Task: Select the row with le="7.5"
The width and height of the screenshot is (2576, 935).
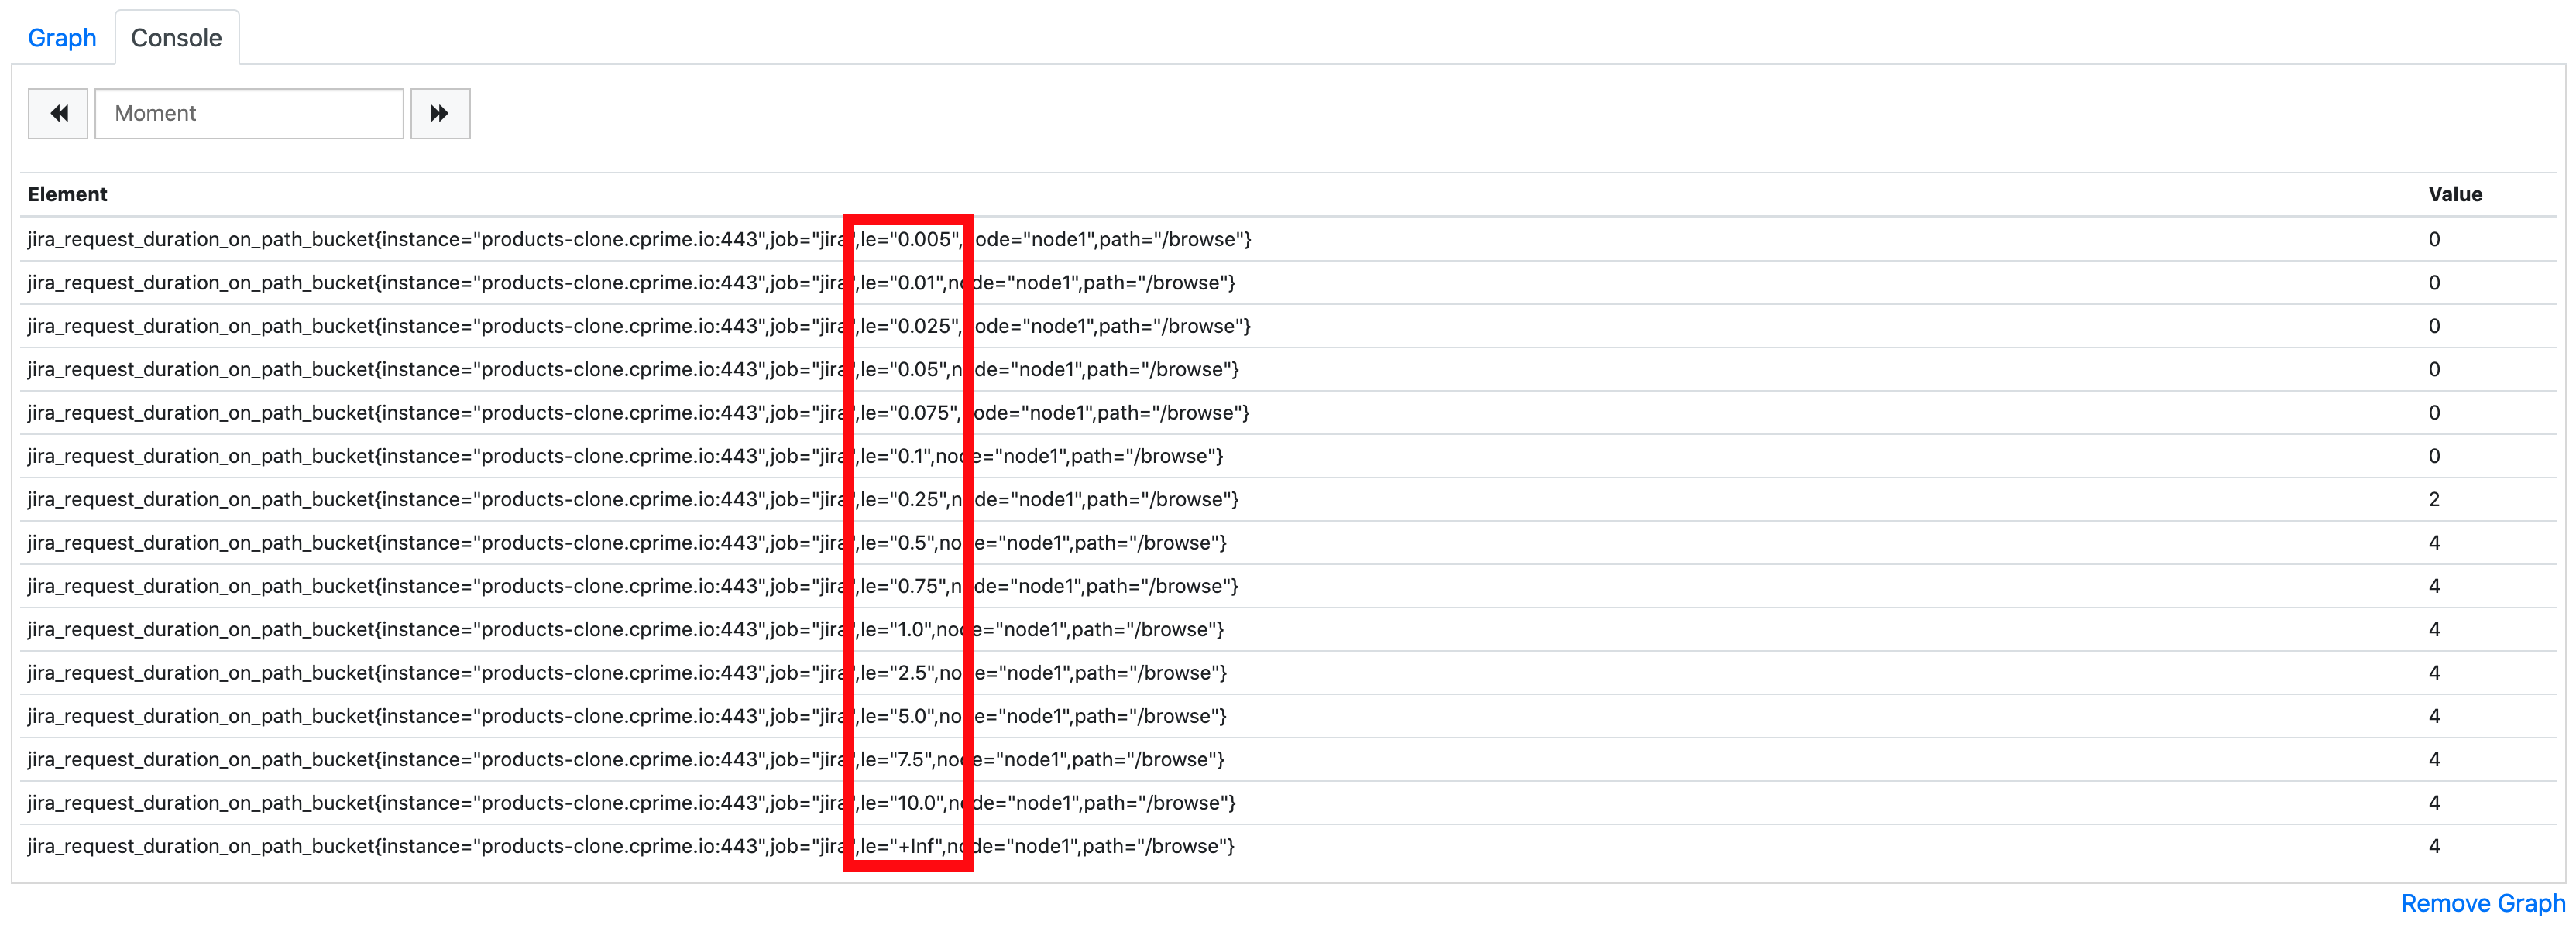Action: coord(1288,759)
